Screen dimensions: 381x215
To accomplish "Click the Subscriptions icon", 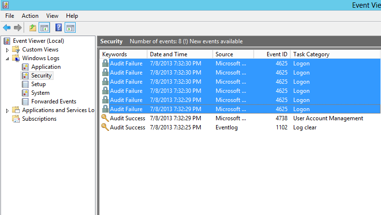I will (16, 119).
